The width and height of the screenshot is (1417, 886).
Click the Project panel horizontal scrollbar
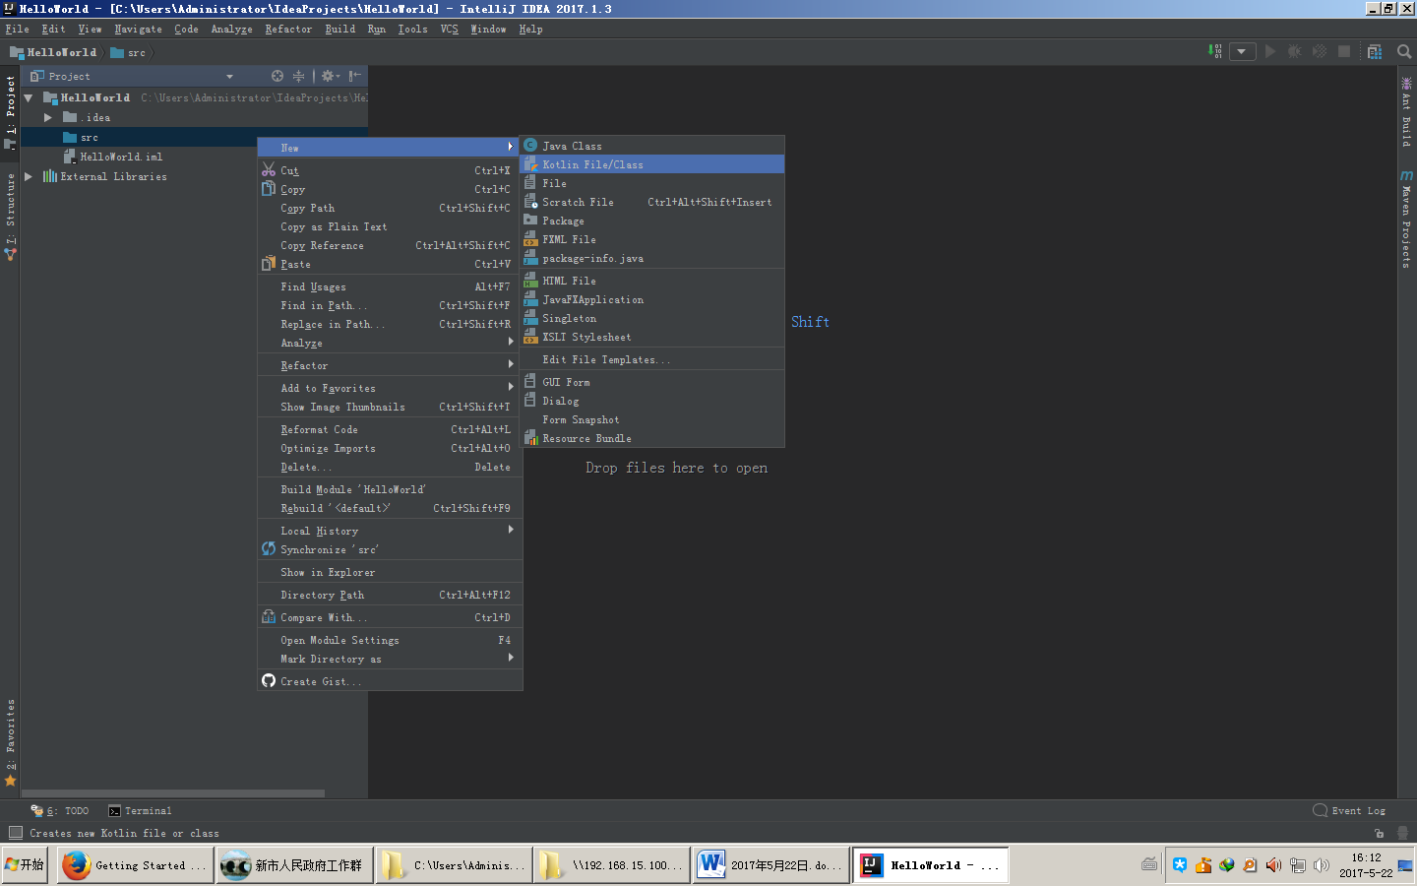173,792
